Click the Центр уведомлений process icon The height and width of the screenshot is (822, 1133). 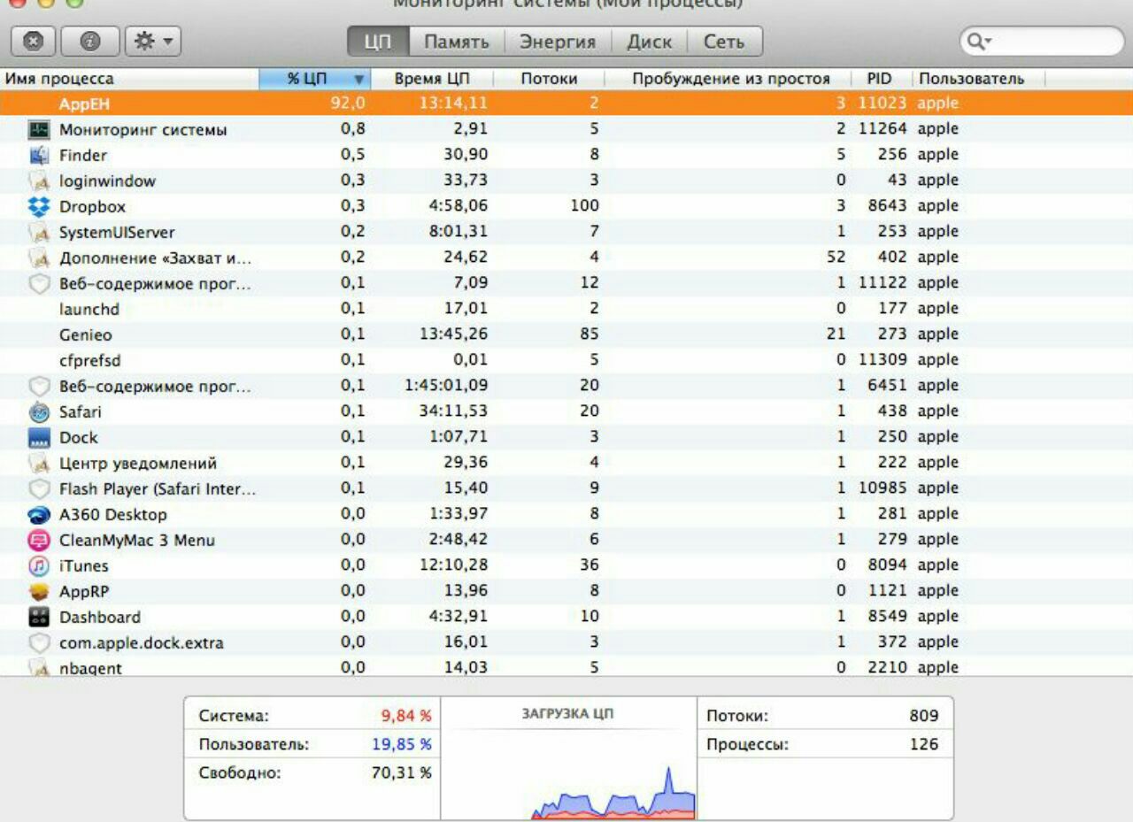coord(39,464)
